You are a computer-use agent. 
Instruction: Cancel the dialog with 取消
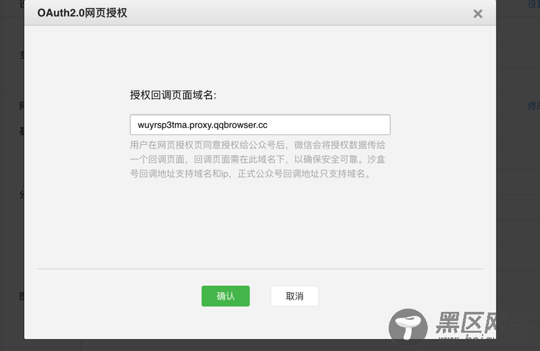click(x=294, y=296)
